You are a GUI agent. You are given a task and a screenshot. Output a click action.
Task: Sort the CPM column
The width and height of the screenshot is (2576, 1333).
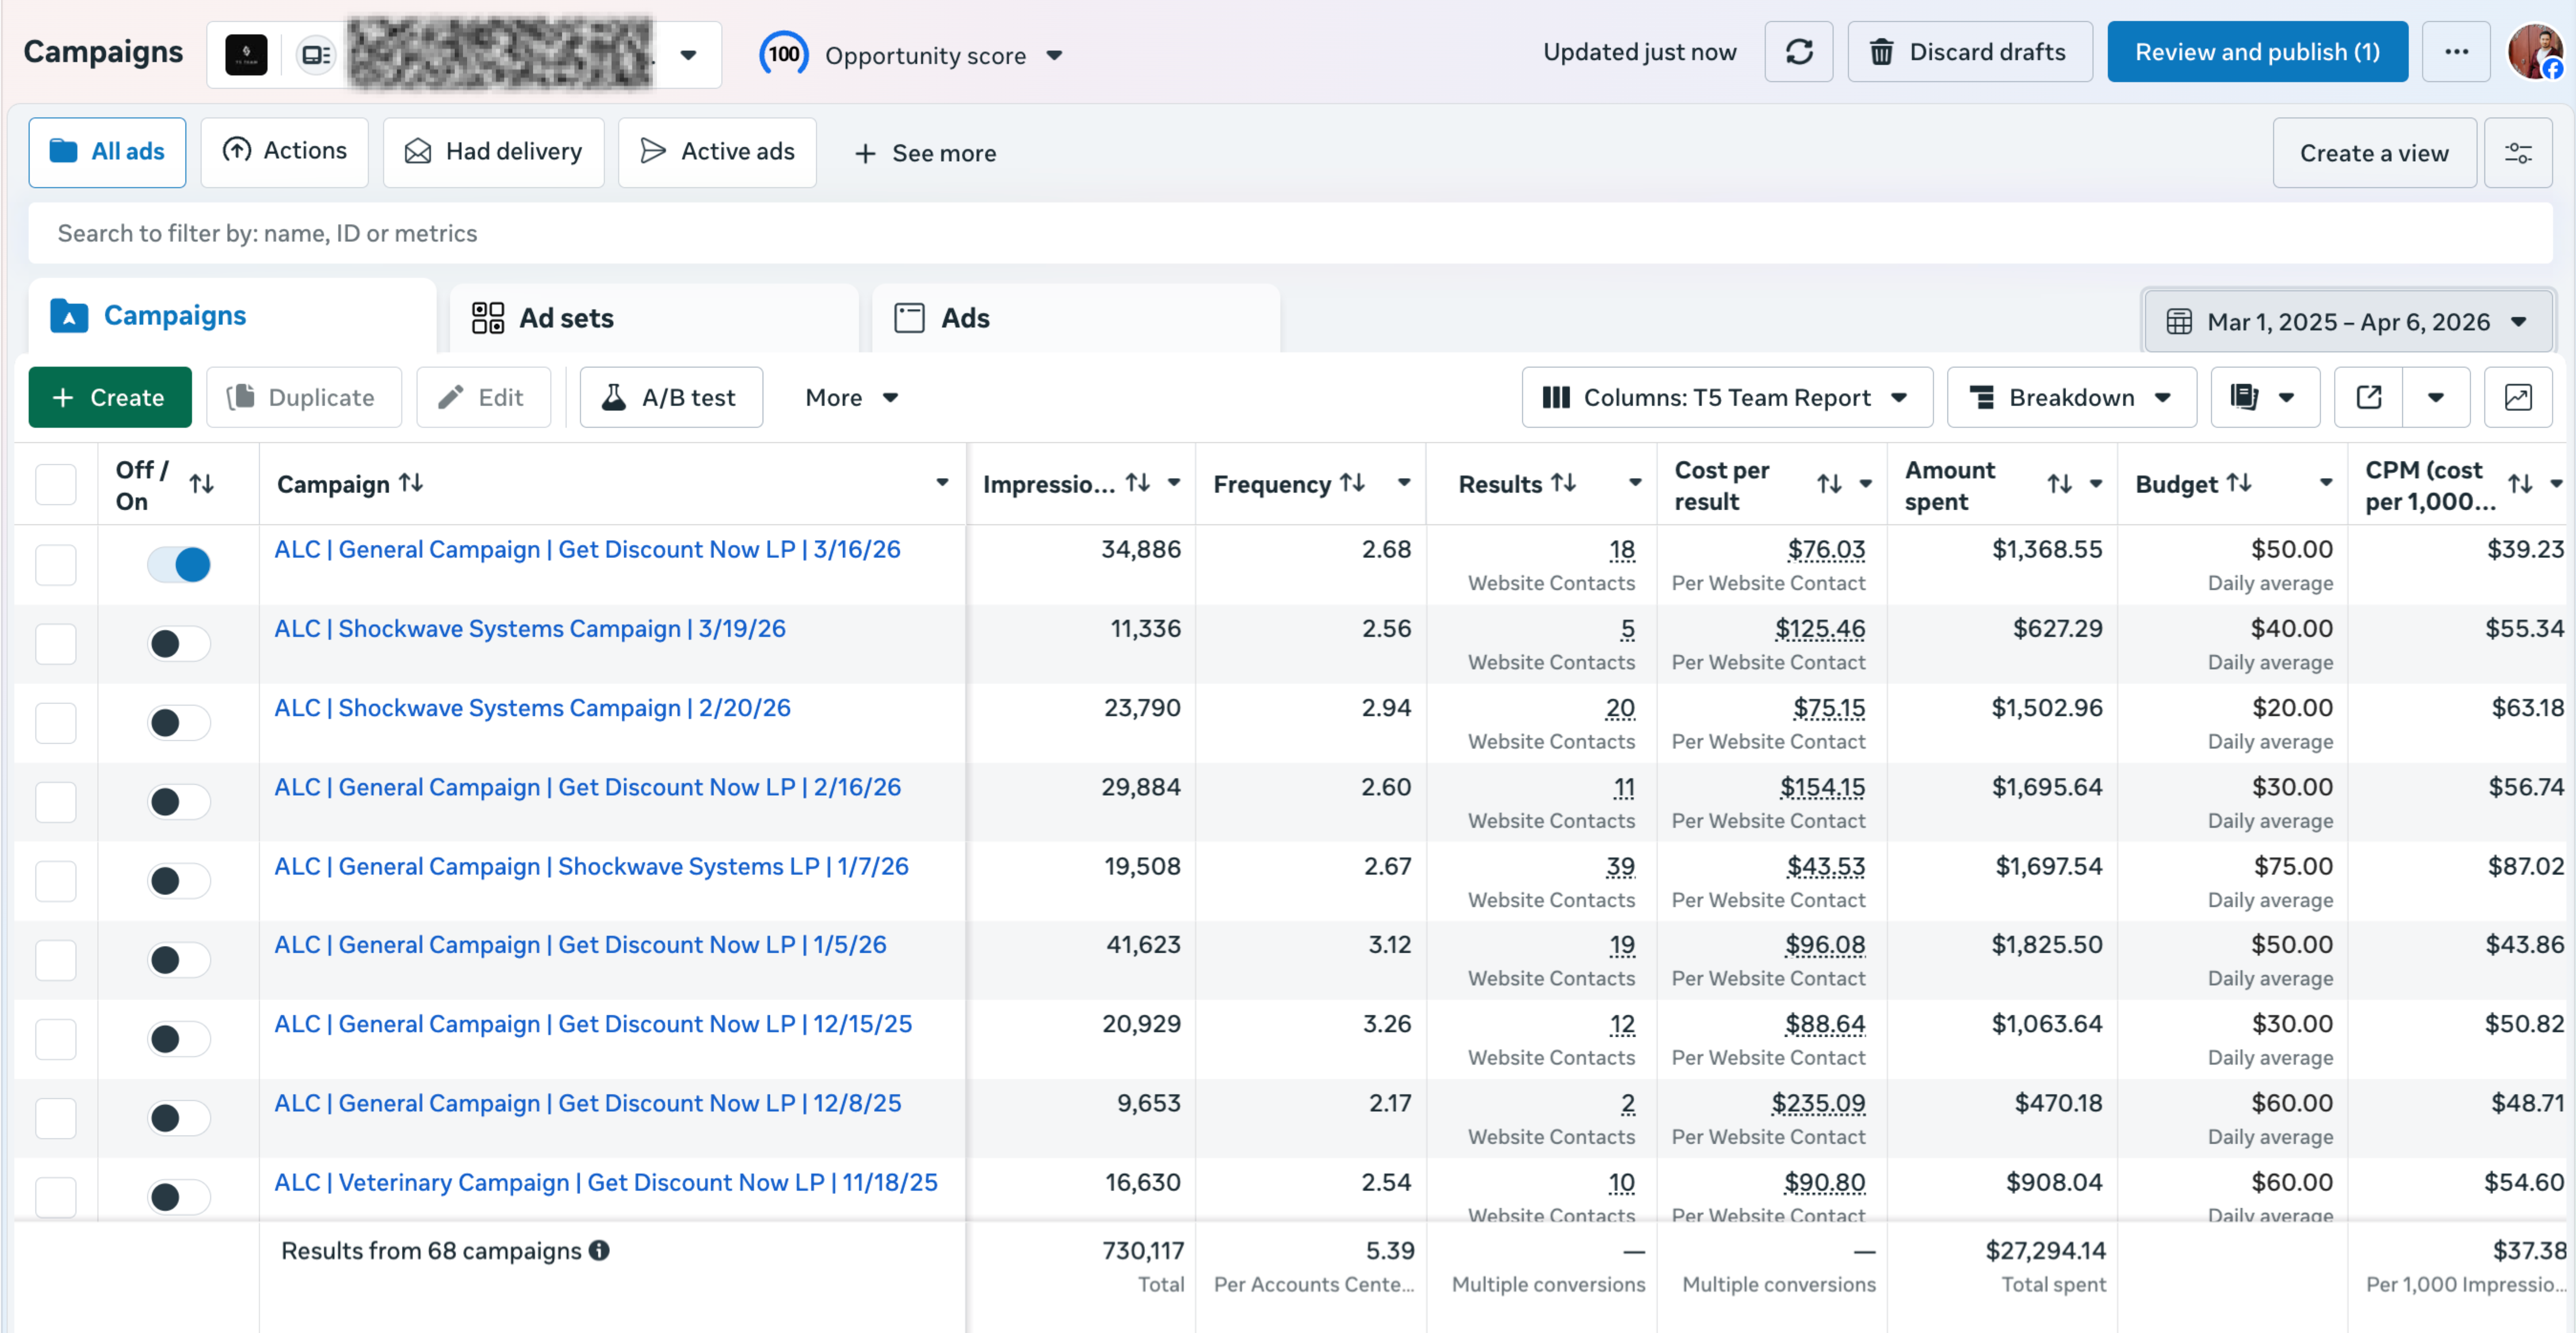tap(2520, 485)
